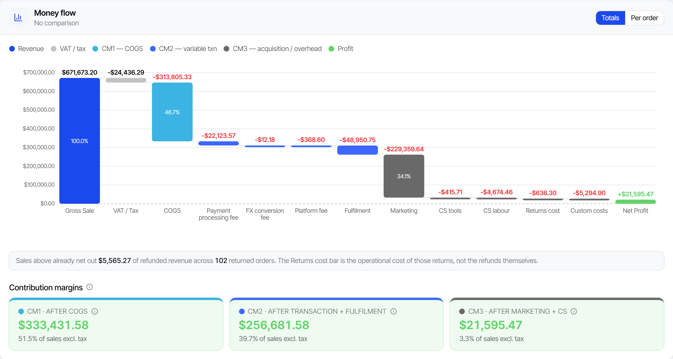Image resolution: width=673 pixels, height=359 pixels.
Task: Click info icon beside CM2 · After Transaction + Fulfilment
Action: 394,311
